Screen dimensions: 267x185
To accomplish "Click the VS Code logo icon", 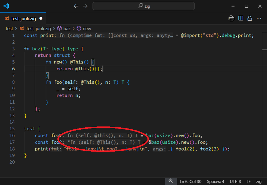I will coord(6,6).
